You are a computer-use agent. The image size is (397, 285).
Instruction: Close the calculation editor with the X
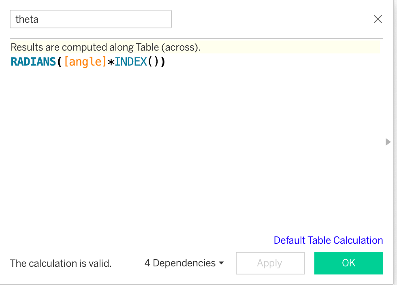pos(378,19)
